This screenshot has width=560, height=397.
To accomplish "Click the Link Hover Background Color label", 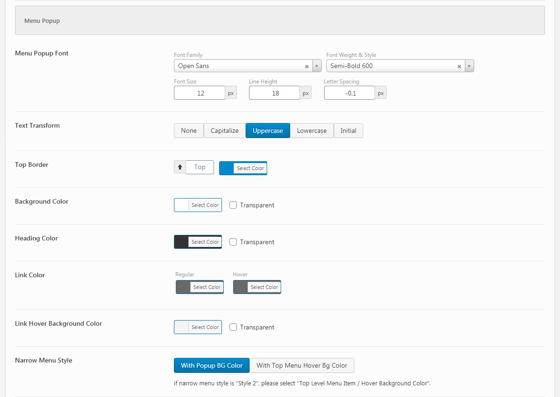I will (x=58, y=323).
